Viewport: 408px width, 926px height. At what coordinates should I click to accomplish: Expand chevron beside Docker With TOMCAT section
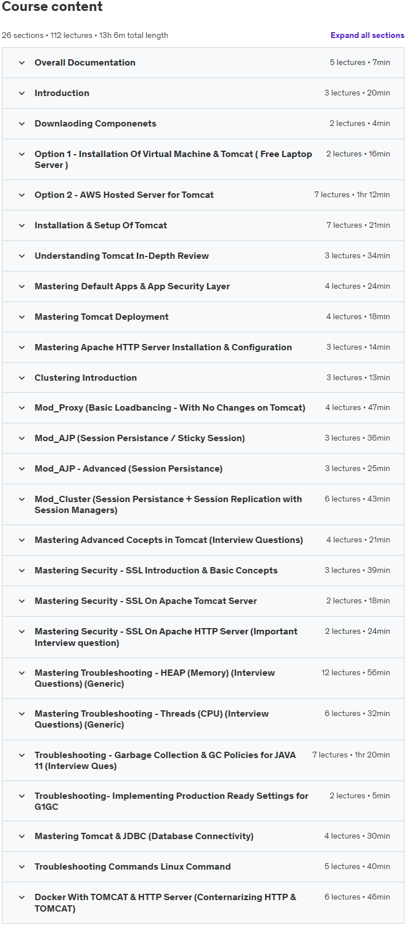pyautogui.click(x=22, y=897)
